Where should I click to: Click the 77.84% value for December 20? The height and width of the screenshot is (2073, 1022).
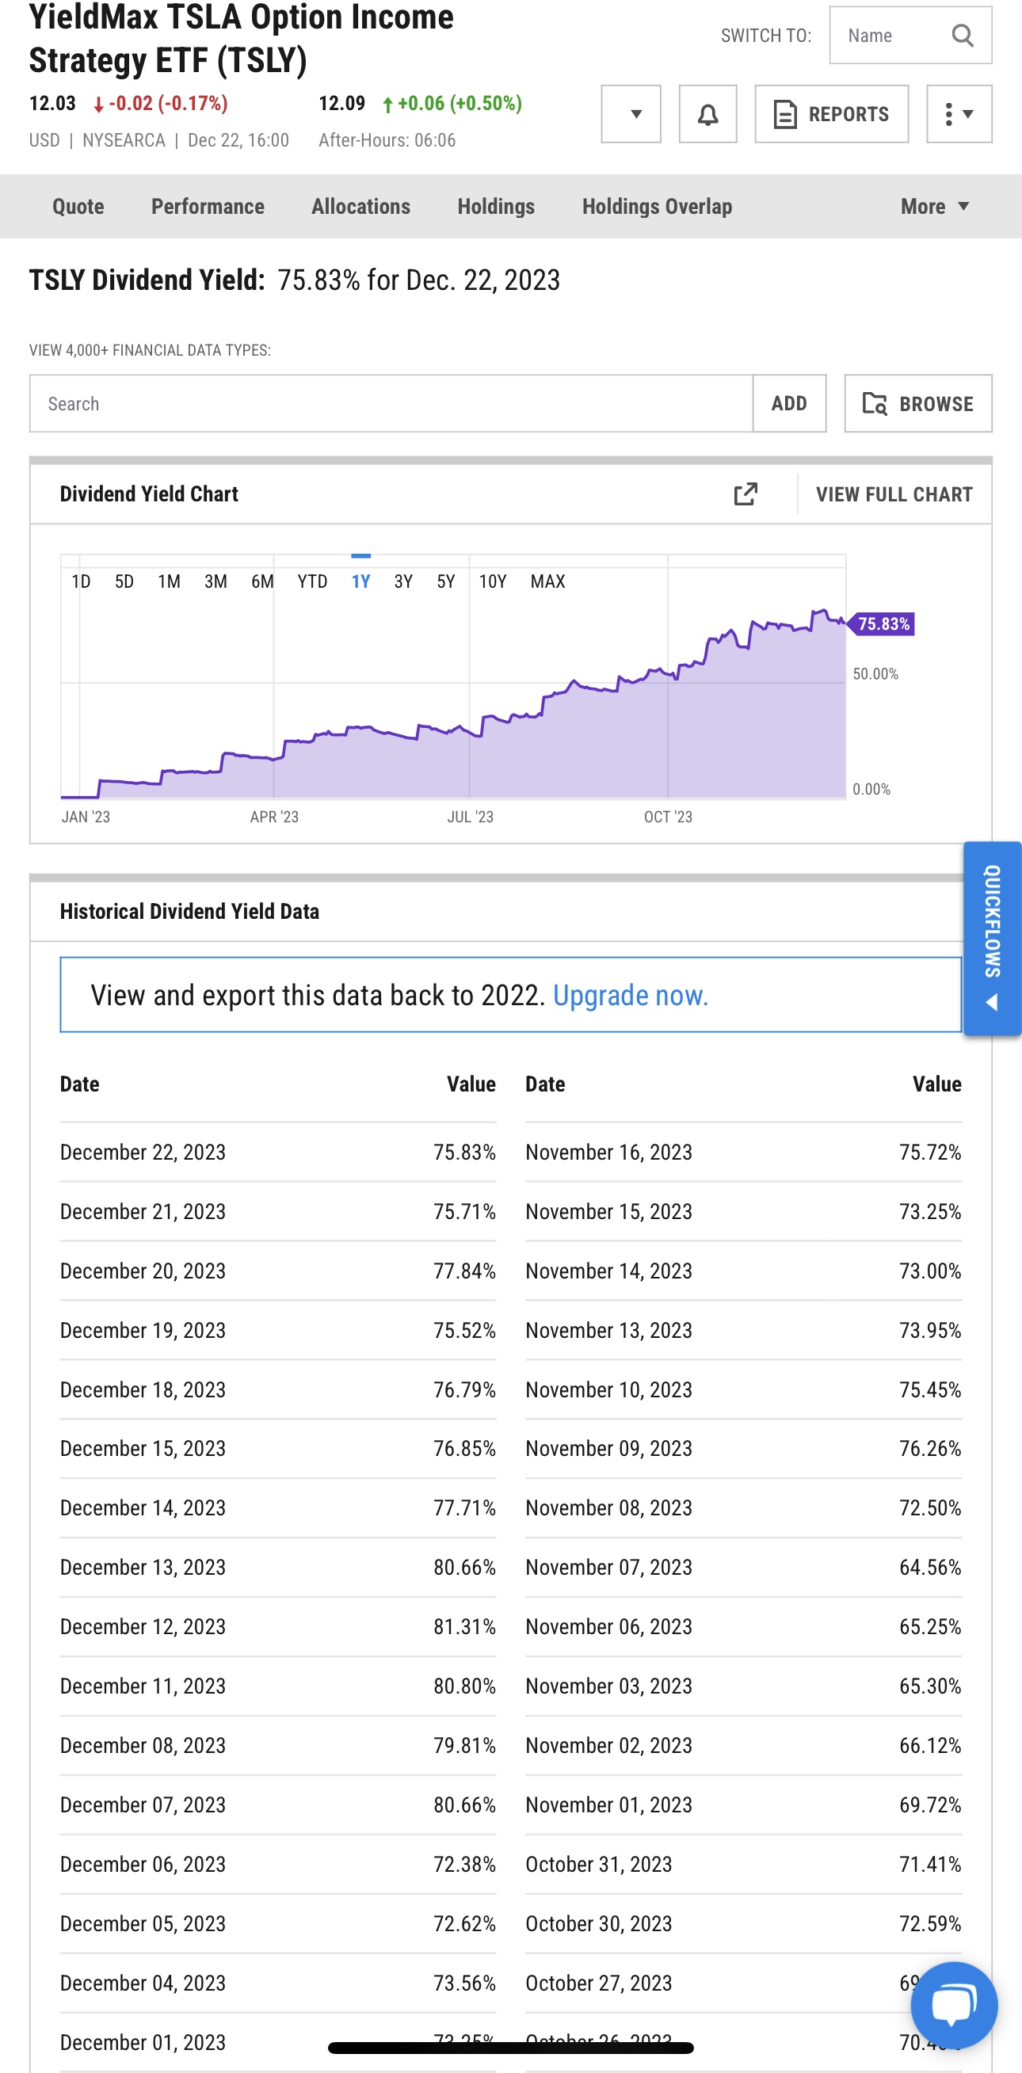464,1271
